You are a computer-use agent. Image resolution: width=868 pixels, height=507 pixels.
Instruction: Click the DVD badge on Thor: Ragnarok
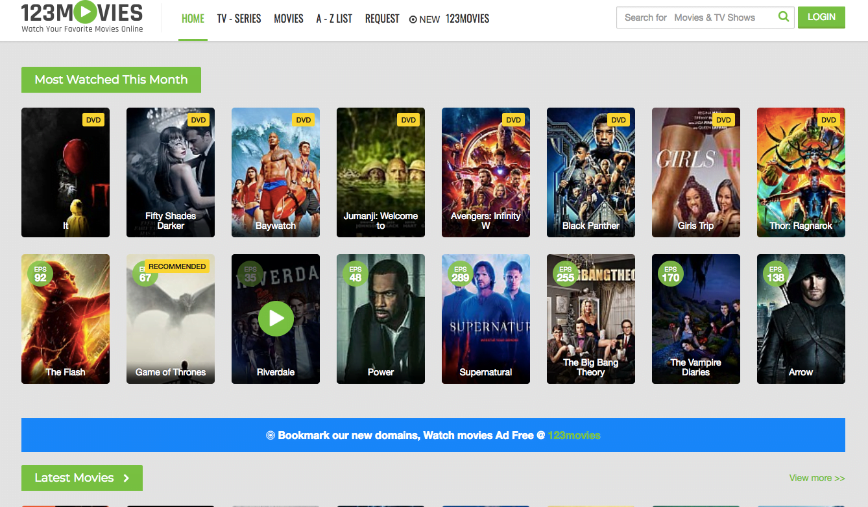click(829, 120)
